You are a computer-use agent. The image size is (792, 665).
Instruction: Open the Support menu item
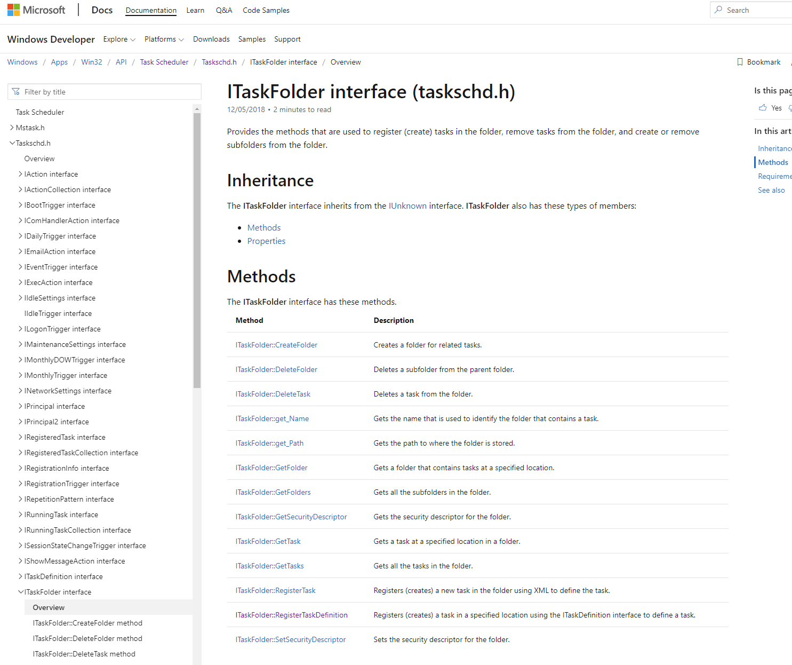point(287,39)
